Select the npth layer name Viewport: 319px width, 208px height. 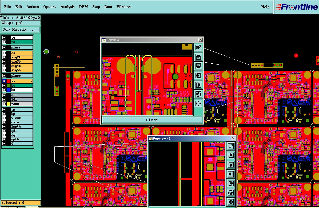pyautogui.click(x=22, y=139)
